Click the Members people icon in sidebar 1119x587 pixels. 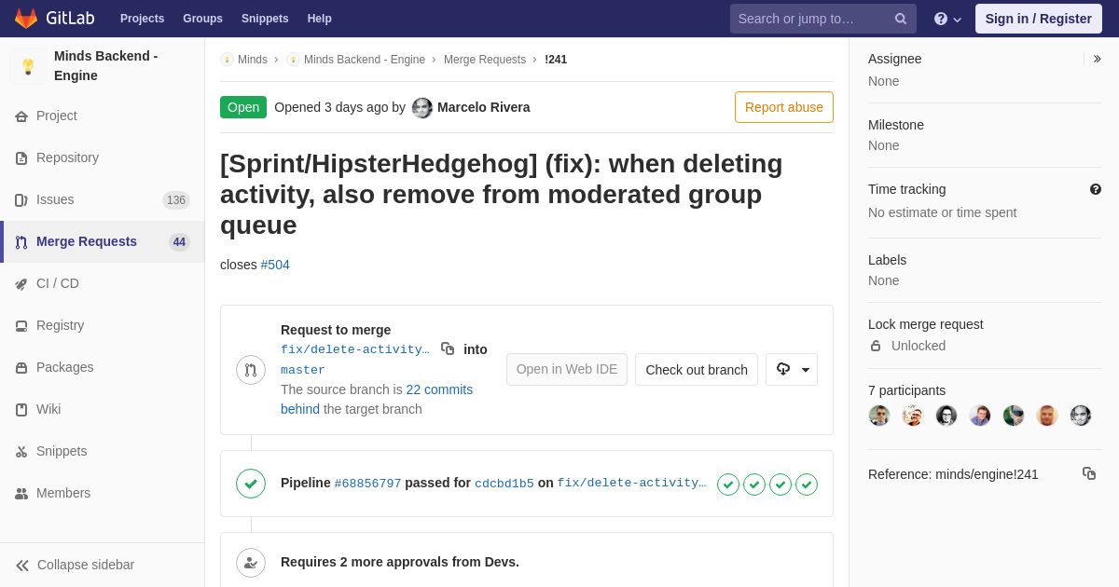pyautogui.click(x=21, y=494)
